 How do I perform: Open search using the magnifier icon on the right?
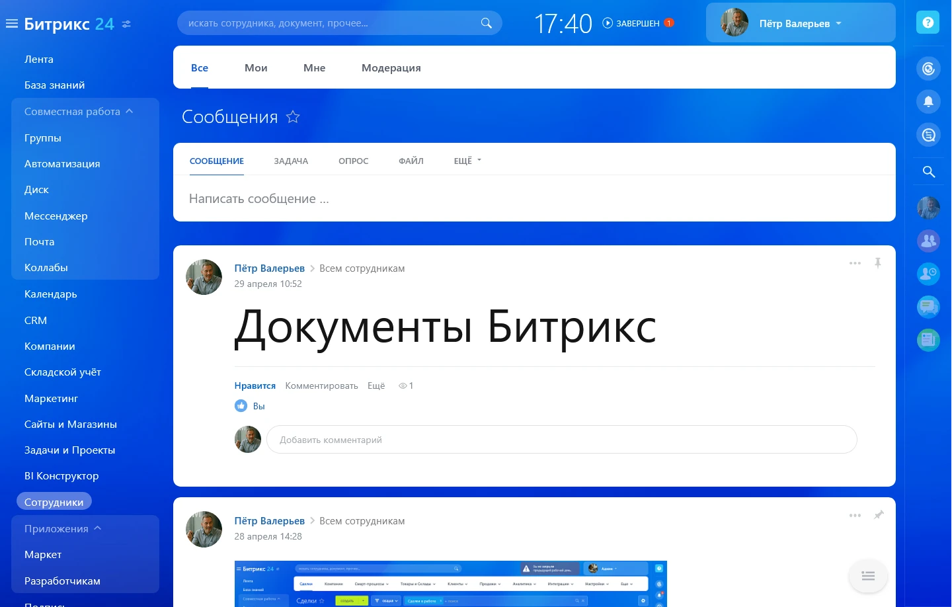[928, 171]
